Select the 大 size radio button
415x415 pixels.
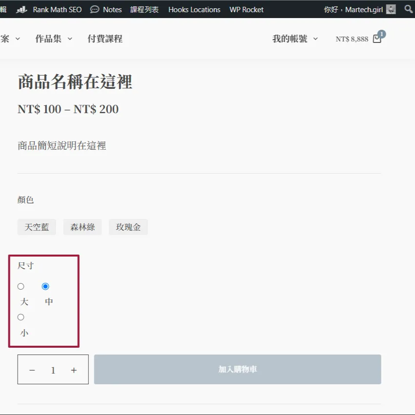(21, 286)
